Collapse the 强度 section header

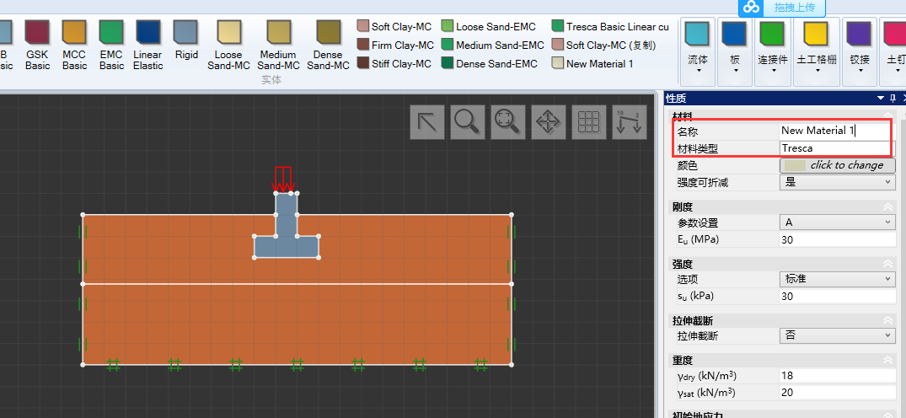pos(888,264)
